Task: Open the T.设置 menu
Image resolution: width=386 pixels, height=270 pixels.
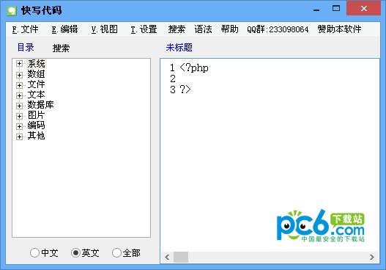Action: pos(144,29)
